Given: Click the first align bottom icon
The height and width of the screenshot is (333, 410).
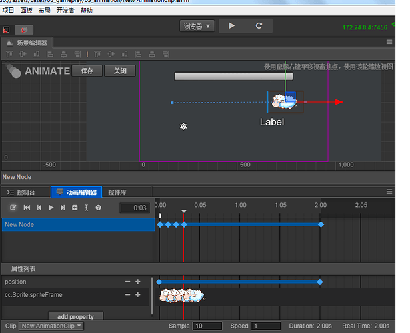Looking at the screenshot, I should 37,54.
